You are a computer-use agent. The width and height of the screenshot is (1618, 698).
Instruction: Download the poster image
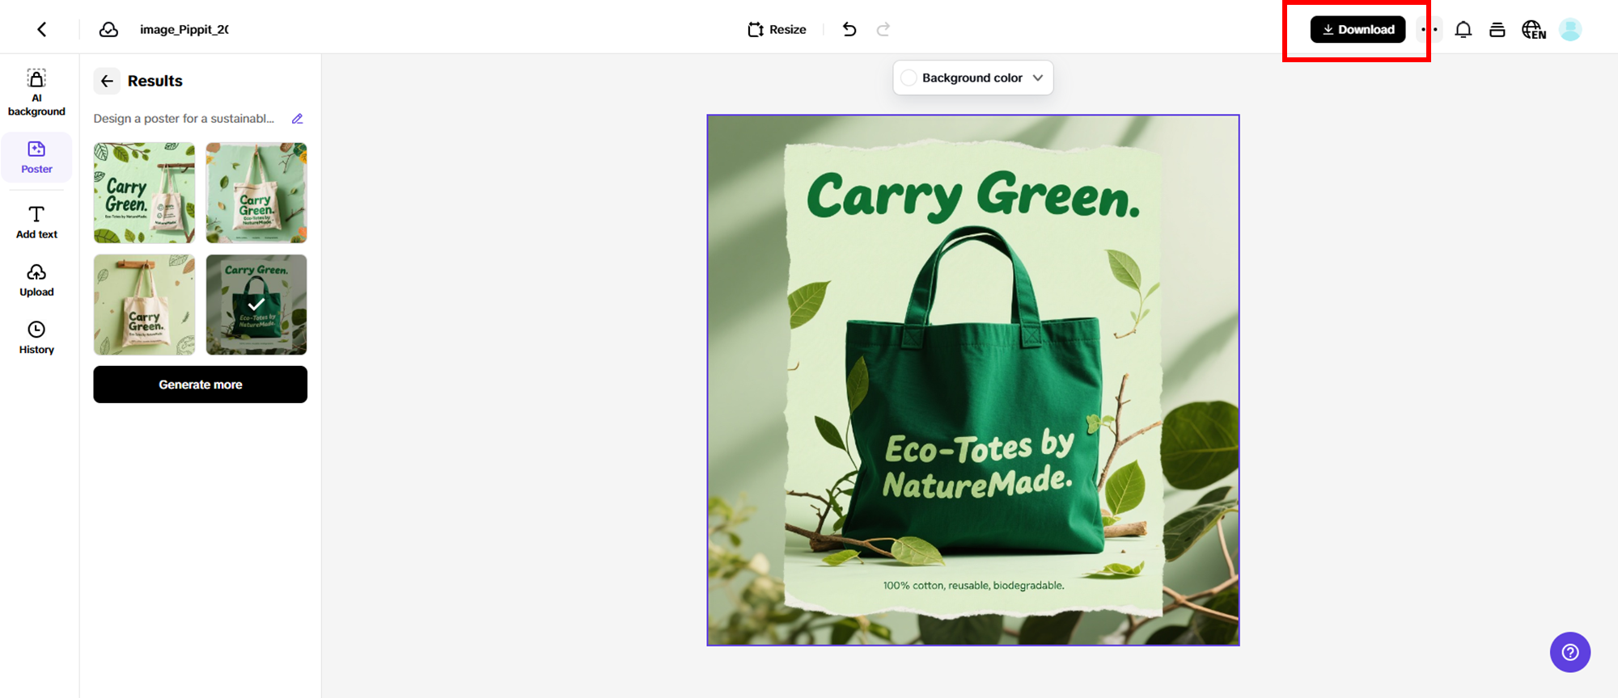1358,30
